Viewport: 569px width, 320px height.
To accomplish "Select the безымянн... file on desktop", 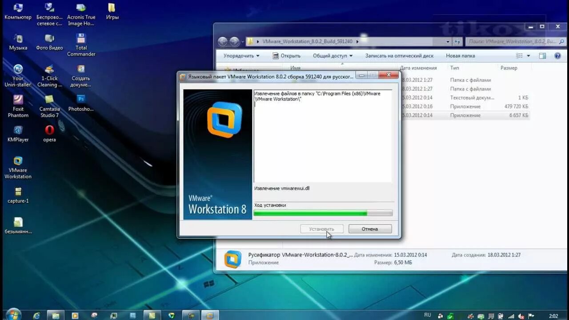I will tap(18, 226).
